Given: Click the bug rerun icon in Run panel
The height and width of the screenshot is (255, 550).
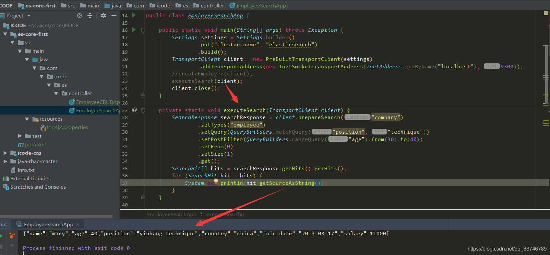Looking at the screenshot, I should [12, 236].
